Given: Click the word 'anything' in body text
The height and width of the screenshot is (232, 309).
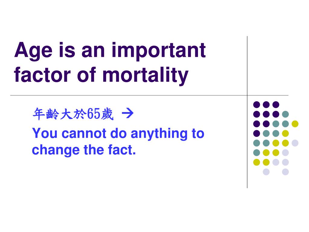Looking at the screenshot, I should tap(159, 134).
